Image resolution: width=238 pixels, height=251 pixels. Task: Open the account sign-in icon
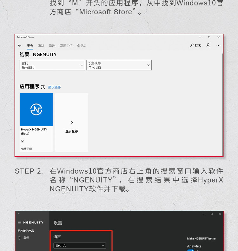pos(208,45)
